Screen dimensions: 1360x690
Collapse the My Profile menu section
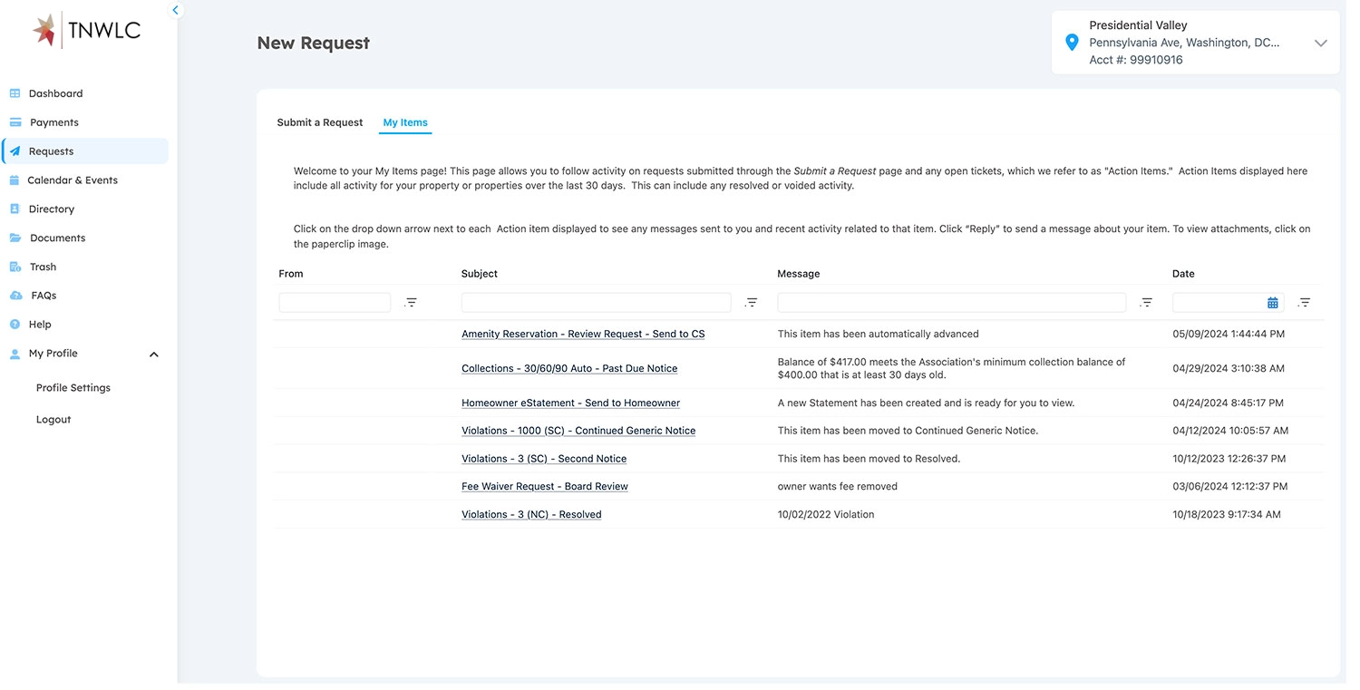pyautogui.click(x=155, y=355)
